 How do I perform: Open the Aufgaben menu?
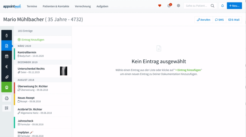[x=102, y=6]
